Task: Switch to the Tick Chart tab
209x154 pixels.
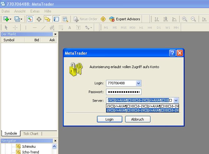Action: [31, 134]
